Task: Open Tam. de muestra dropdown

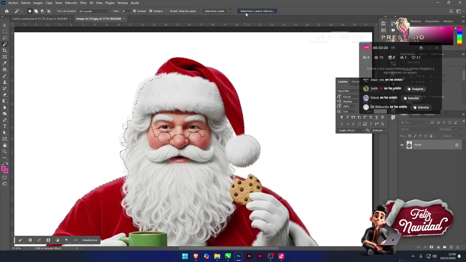Action: coord(94,11)
